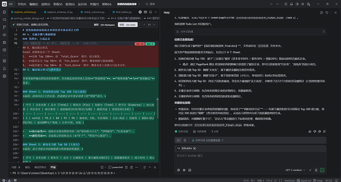Attach an image with the picture icon
This screenshot has height=182, width=341.
coord(190,170)
